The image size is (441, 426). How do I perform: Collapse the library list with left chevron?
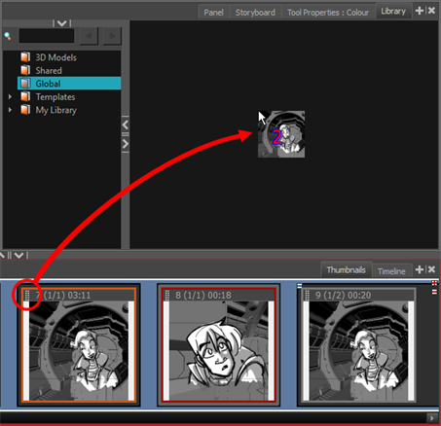pyautogui.click(x=126, y=124)
